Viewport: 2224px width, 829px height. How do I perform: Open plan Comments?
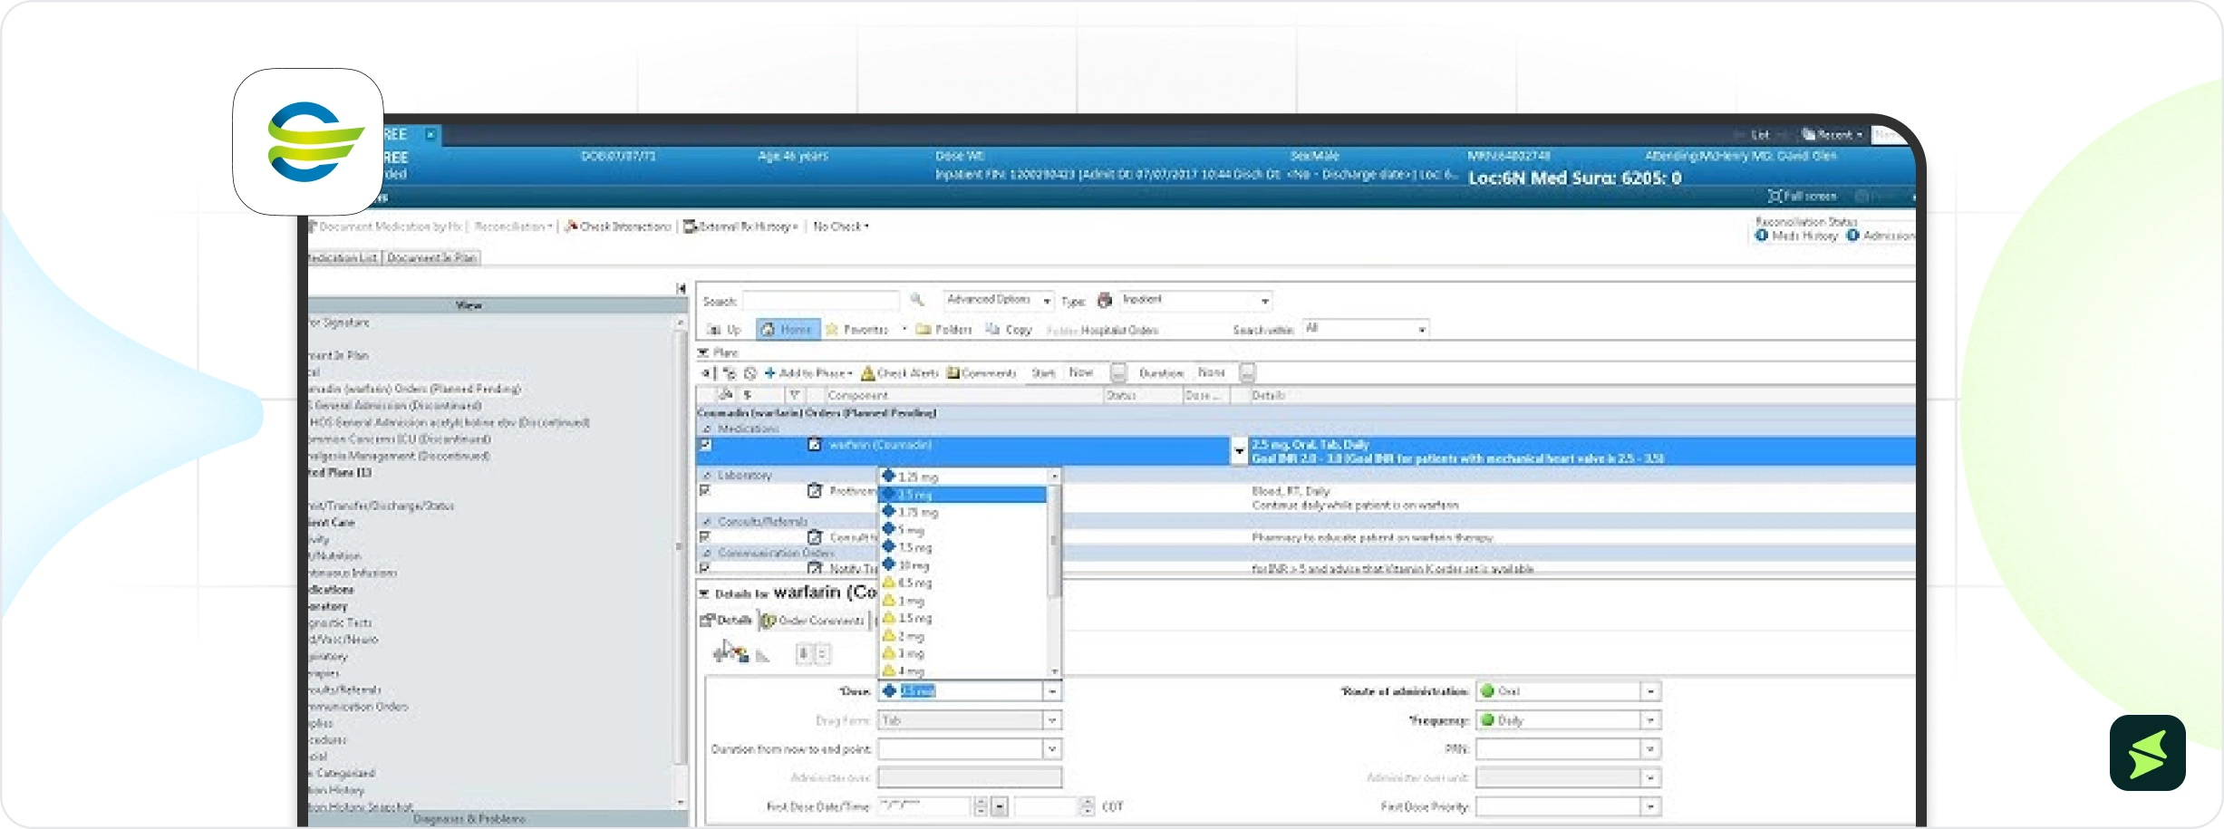coord(981,373)
